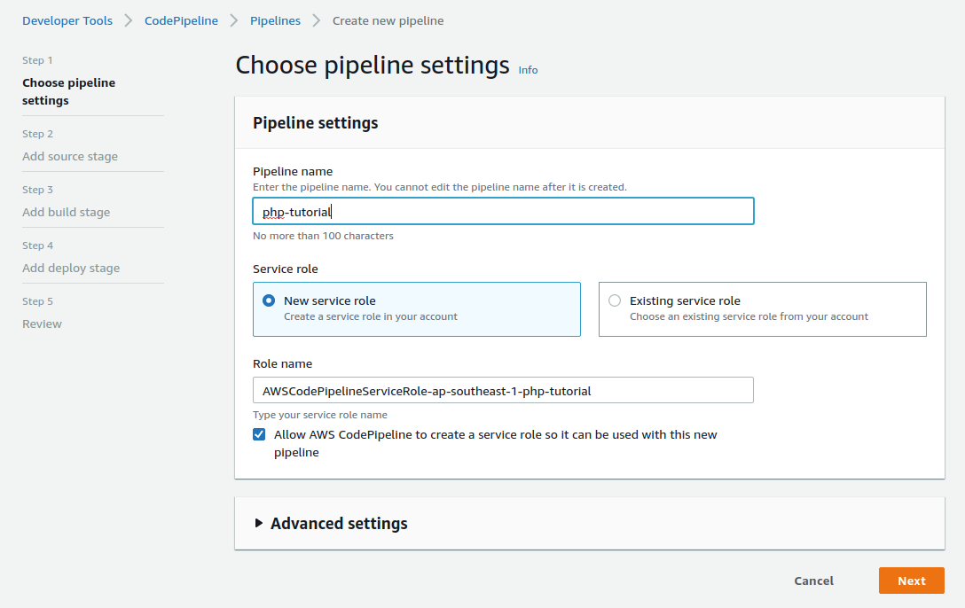Select the Existing service role option

pos(615,300)
